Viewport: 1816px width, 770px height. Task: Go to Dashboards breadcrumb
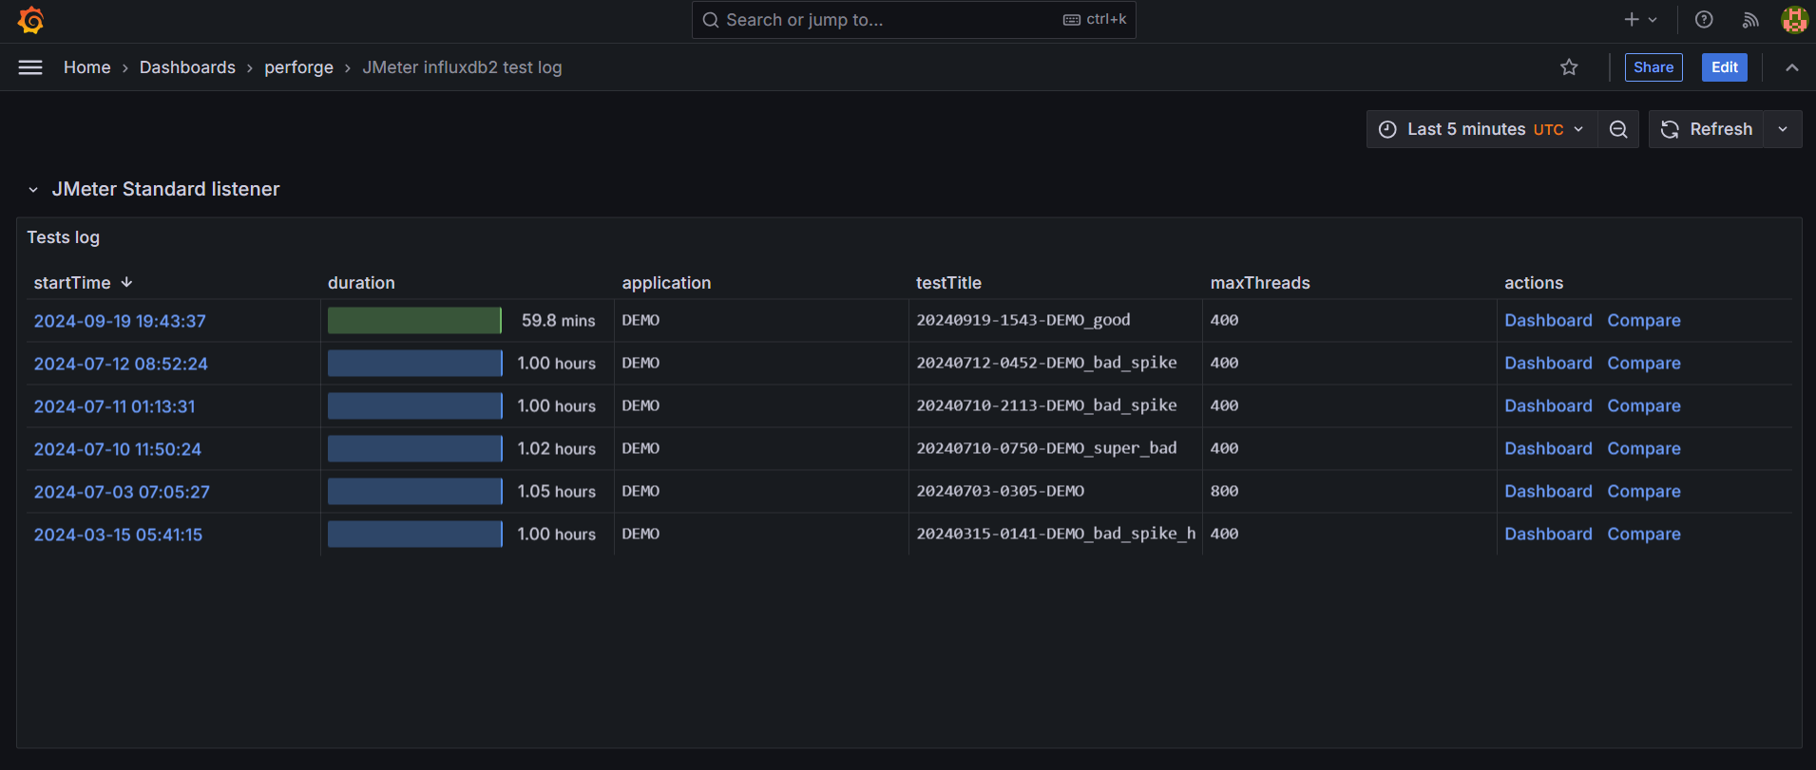[x=187, y=67]
